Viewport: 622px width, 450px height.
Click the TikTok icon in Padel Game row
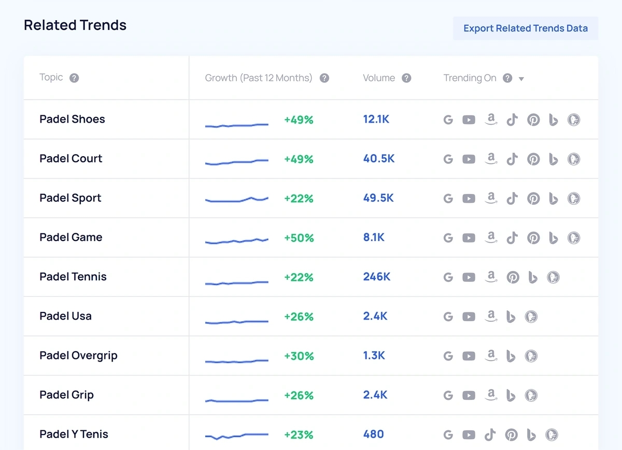point(512,238)
